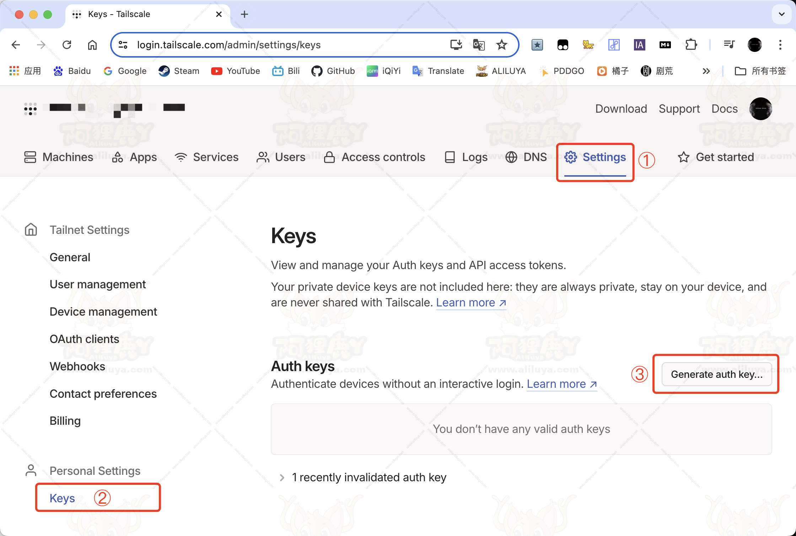Reload the Tailscale page
Image resolution: width=796 pixels, height=536 pixels.
click(x=67, y=45)
